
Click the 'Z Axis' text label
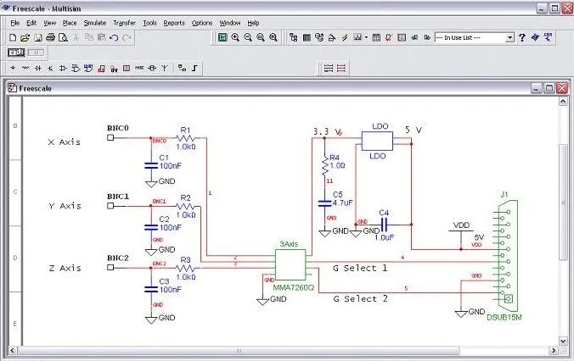pyautogui.click(x=65, y=268)
